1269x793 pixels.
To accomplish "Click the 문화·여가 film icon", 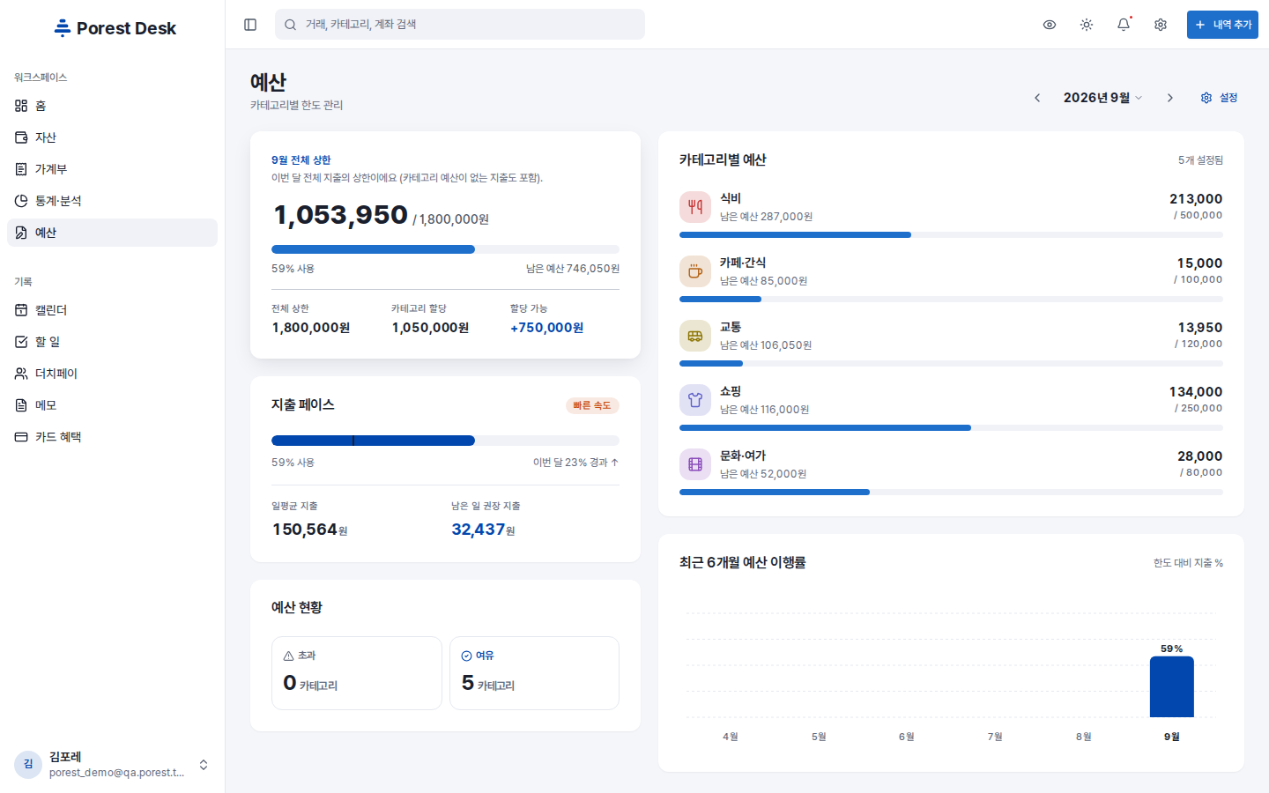I will click(x=695, y=464).
